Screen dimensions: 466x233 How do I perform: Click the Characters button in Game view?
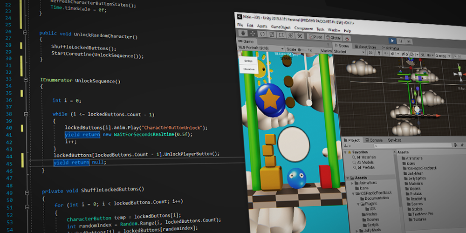click(249, 69)
